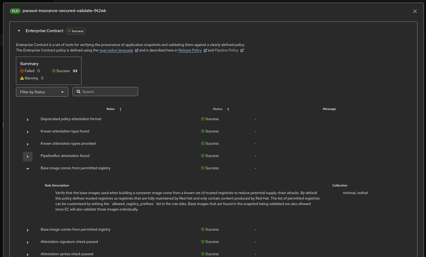Close the pipeline run dialog
This screenshot has height=257, width=426.
[415, 11]
